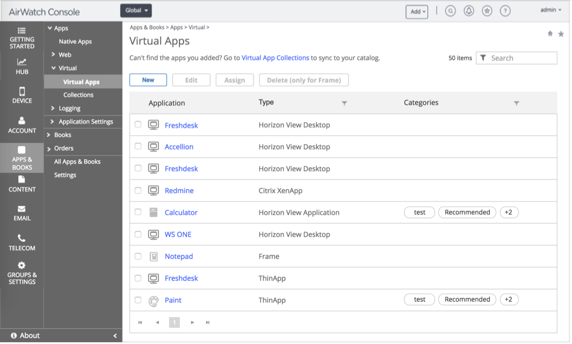572x344 pixels.
Task: Expand Application Settings in the tree
Action: pyautogui.click(x=52, y=121)
